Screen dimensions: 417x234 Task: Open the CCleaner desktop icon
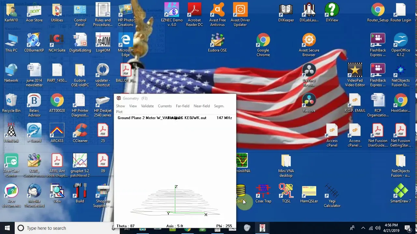[x=80, y=133]
